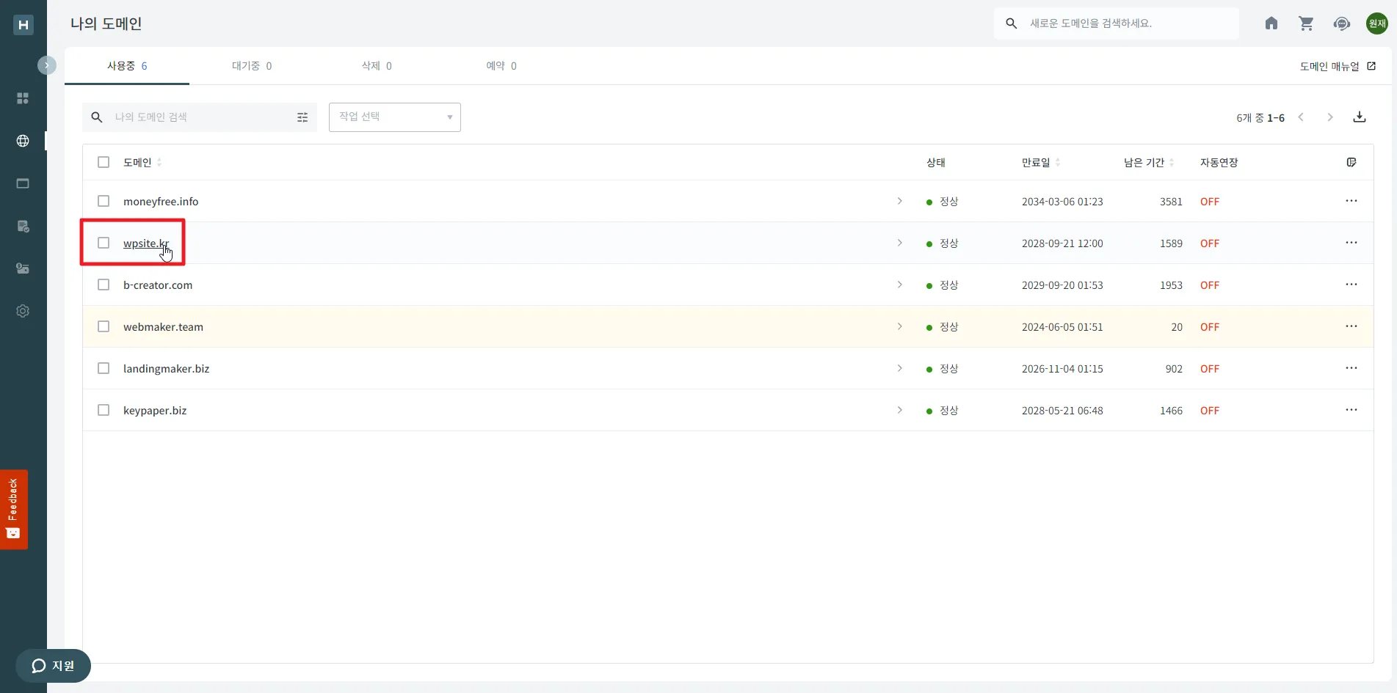
Task: Open the server toggle icon in sidebar
Action: [x=23, y=268]
